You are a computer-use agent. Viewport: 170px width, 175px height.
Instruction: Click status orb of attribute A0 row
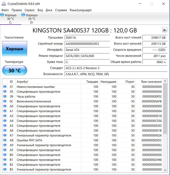pos(5,106)
